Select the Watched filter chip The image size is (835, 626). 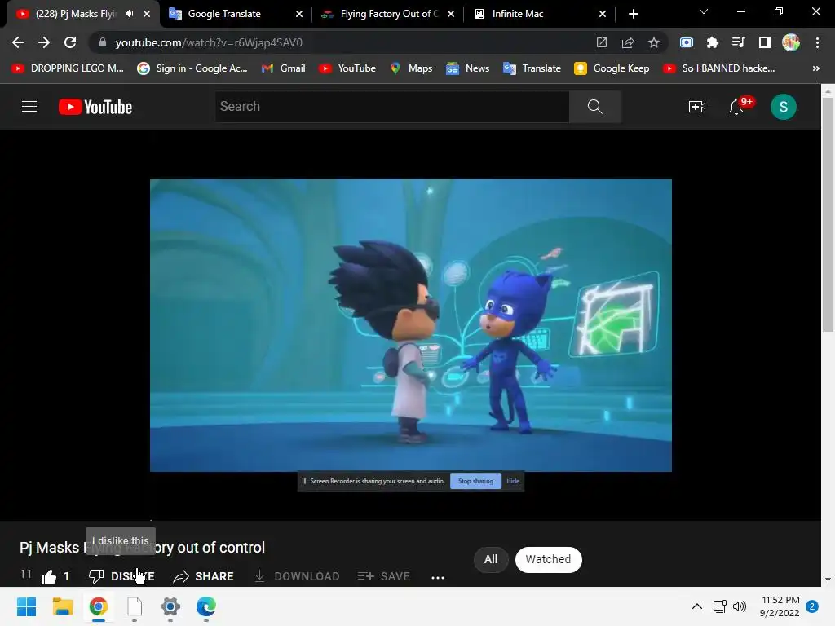point(548,559)
